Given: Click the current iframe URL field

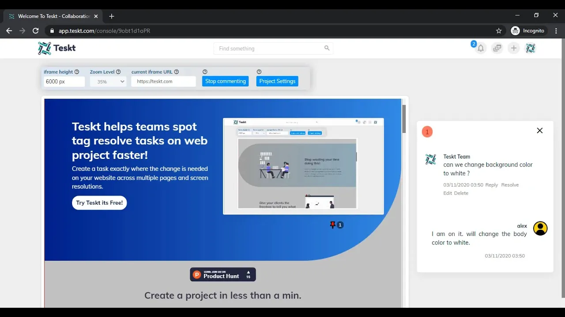Looking at the screenshot, I should tap(163, 81).
